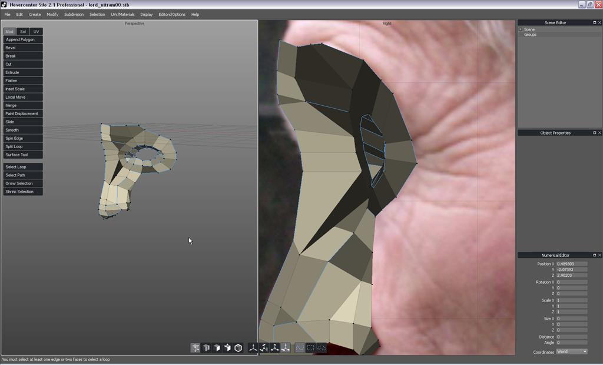Click the Flatten button
Screen dimensions: 603x365
click(23, 81)
